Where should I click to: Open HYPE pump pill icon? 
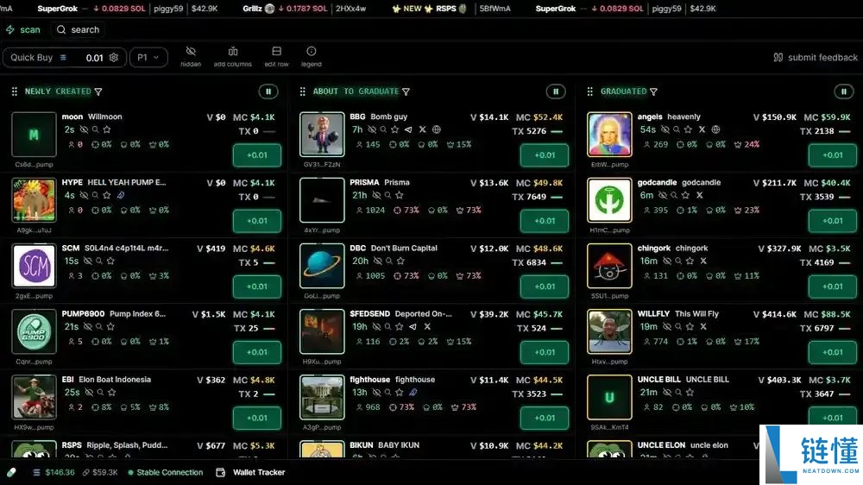(121, 195)
